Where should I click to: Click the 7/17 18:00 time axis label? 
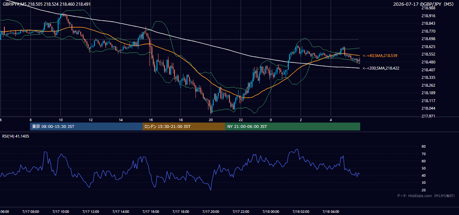[x=181, y=212]
